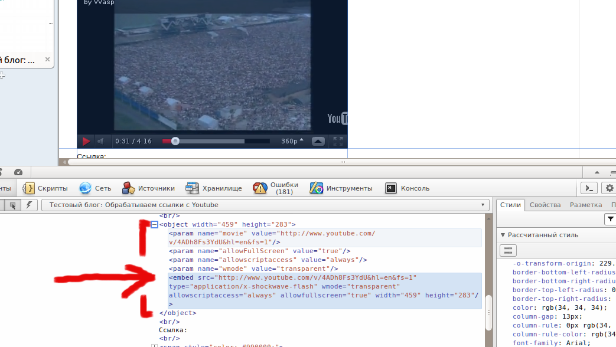Click the Инструменты ruler and color icon
This screenshot has height=347, width=616.
(316, 188)
